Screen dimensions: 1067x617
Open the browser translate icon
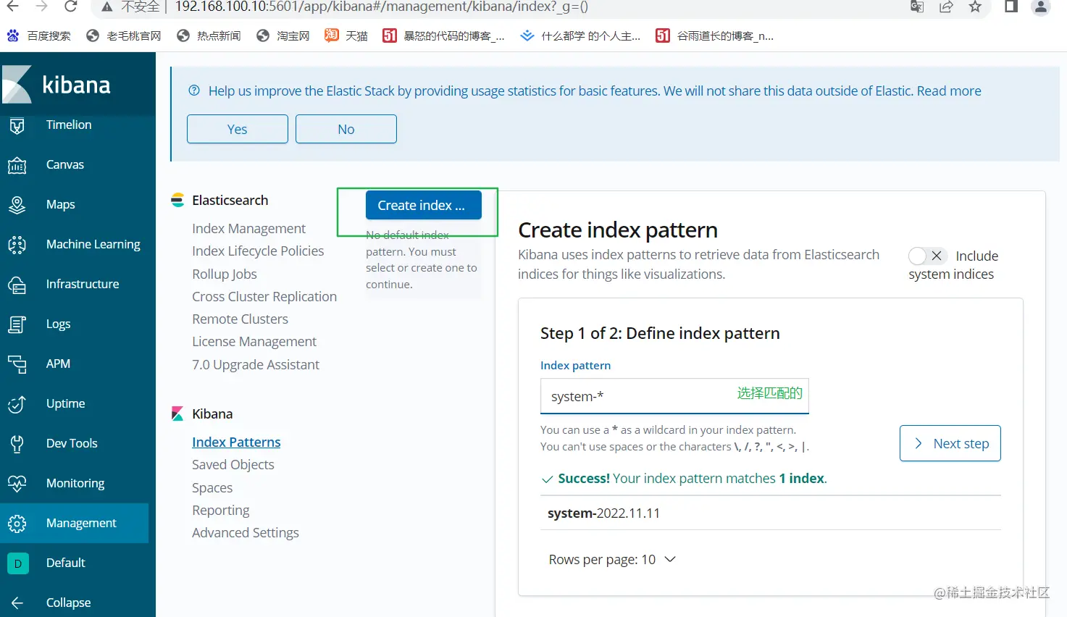917,7
